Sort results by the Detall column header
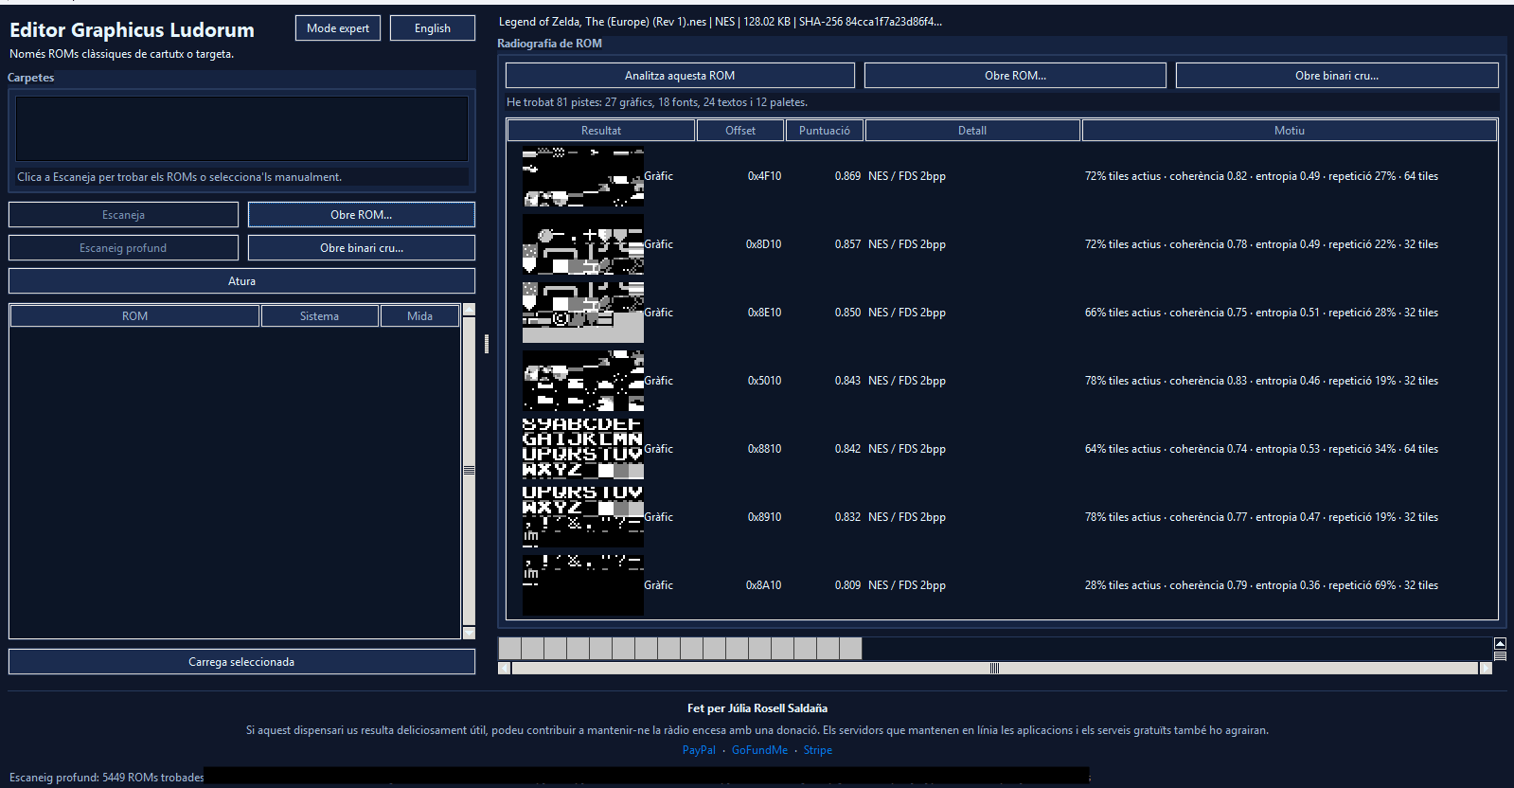Screen dimensions: 1514x788 click(x=972, y=131)
